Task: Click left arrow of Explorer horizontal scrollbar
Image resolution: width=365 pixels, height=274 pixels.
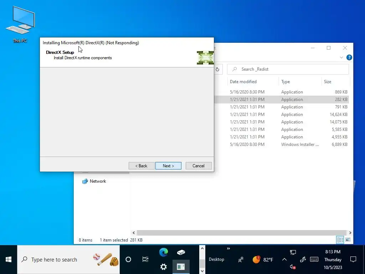Action: 134,233
